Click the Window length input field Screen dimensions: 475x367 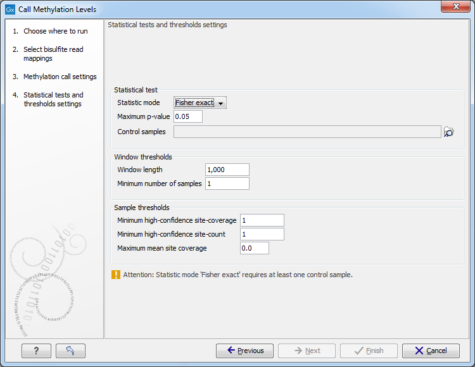(x=227, y=170)
